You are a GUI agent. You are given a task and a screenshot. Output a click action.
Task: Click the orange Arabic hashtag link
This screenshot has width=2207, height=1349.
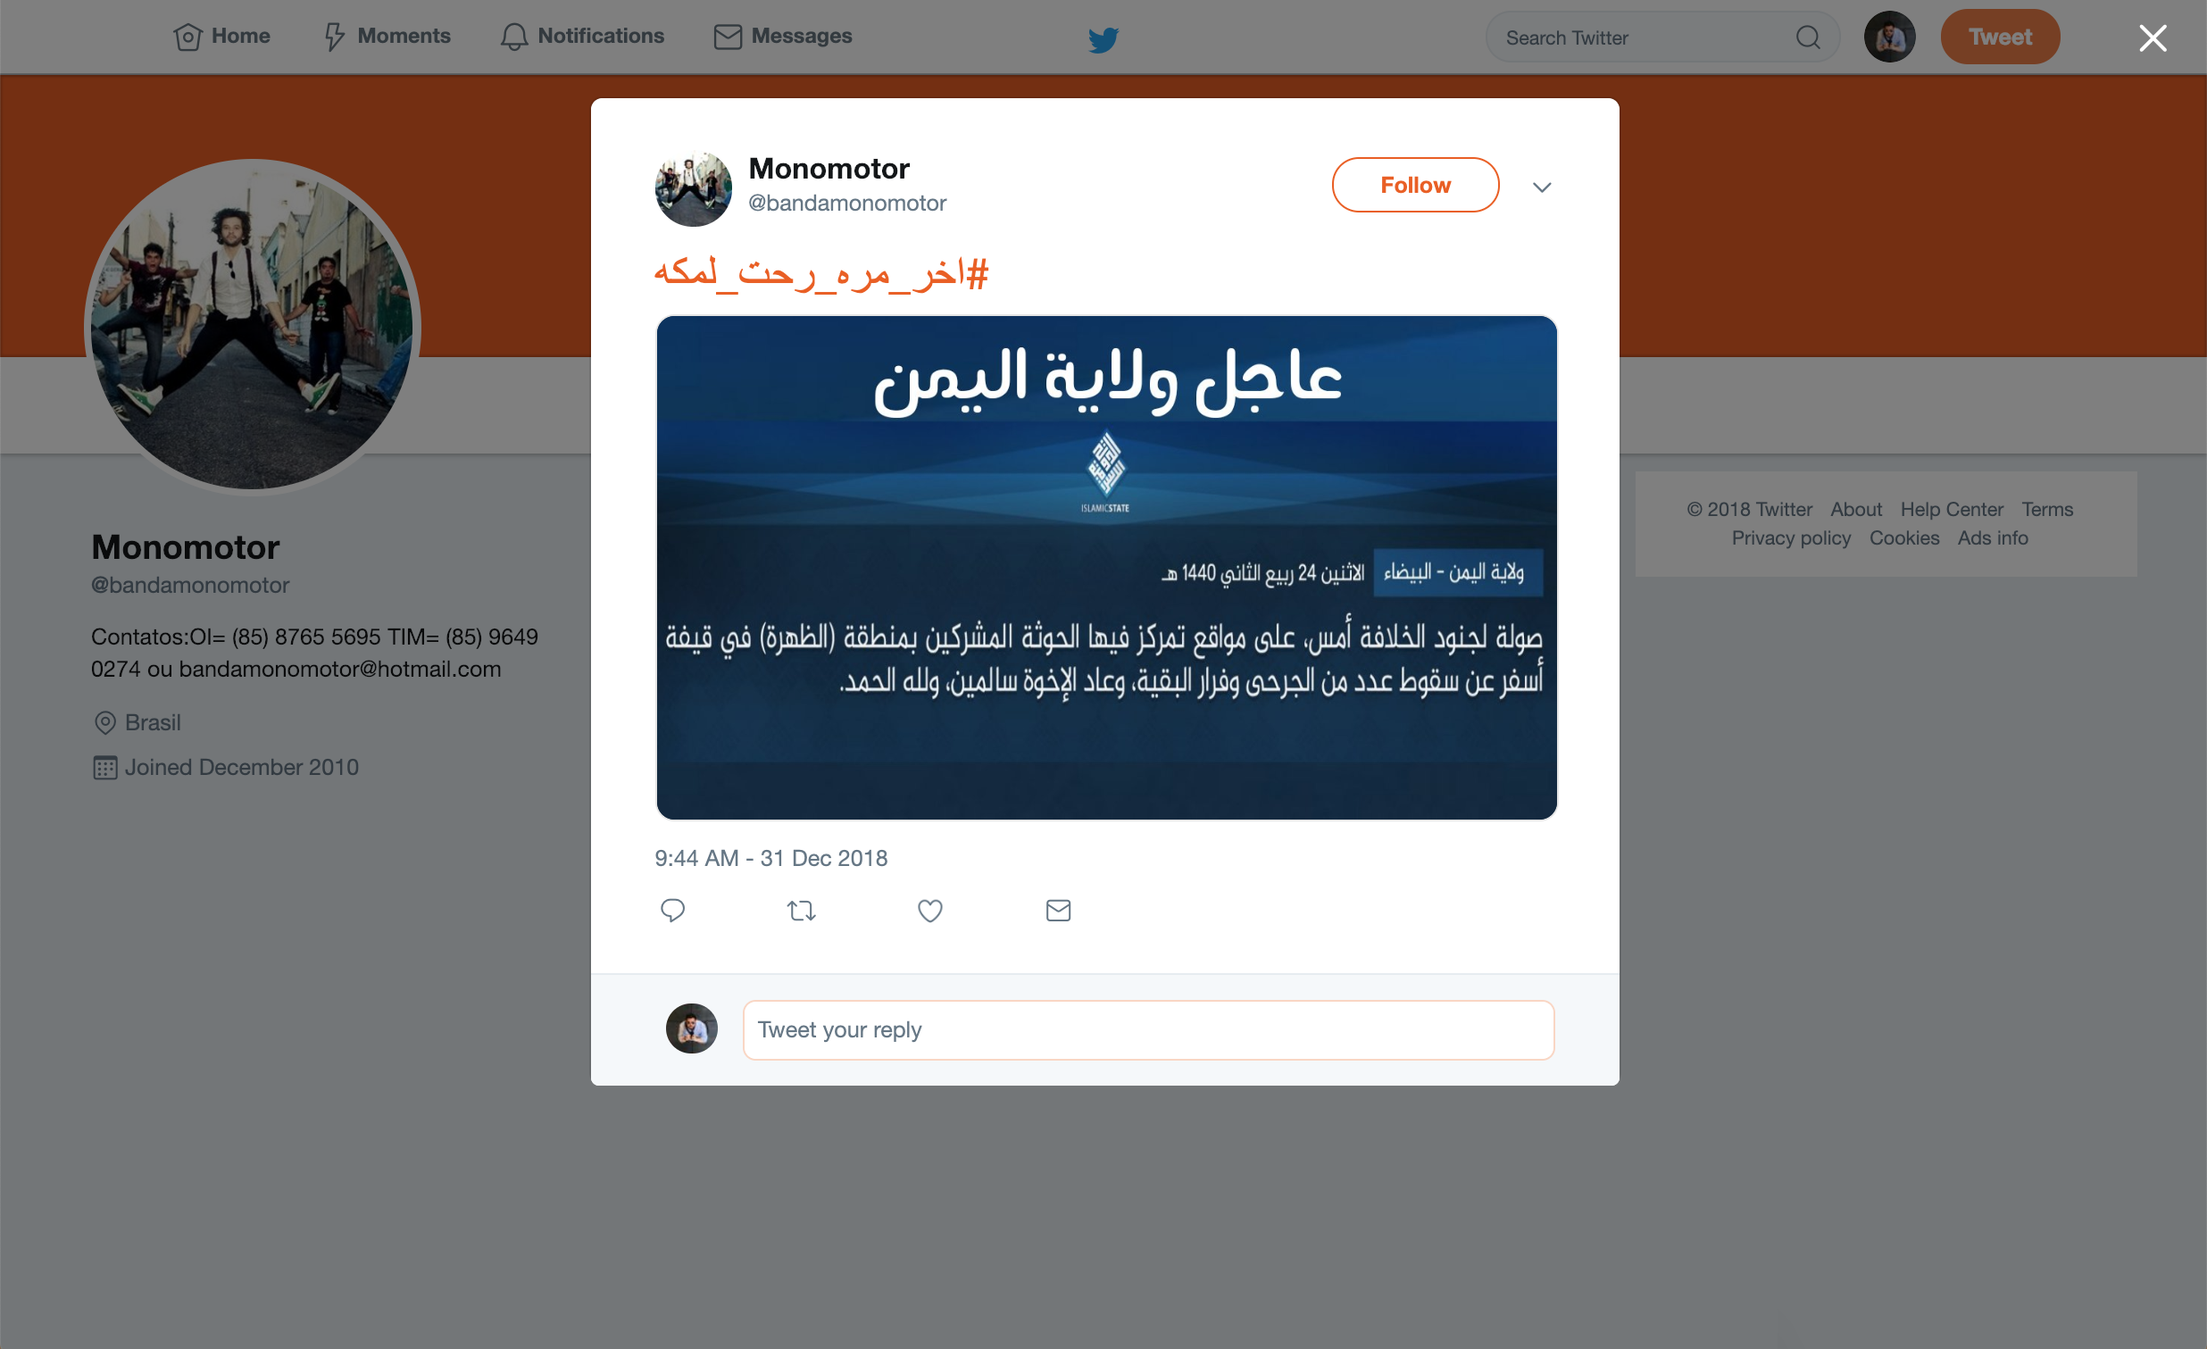[x=820, y=272]
